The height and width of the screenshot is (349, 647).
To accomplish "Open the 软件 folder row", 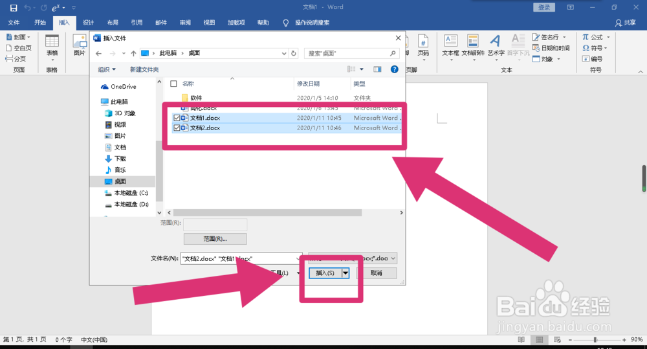I will (x=285, y=98).
